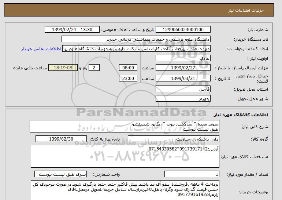This screenshot has width=282, height=200.
Task: Click the label ایجاد کننده درخواست
Action: (x=248, y=49)
